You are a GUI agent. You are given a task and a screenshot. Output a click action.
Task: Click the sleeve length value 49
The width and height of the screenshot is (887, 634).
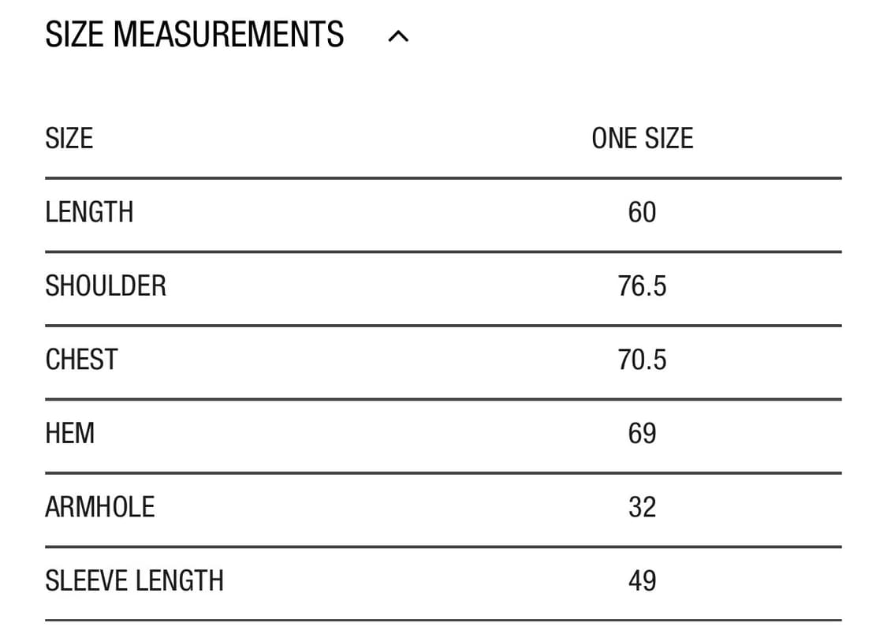642,580
